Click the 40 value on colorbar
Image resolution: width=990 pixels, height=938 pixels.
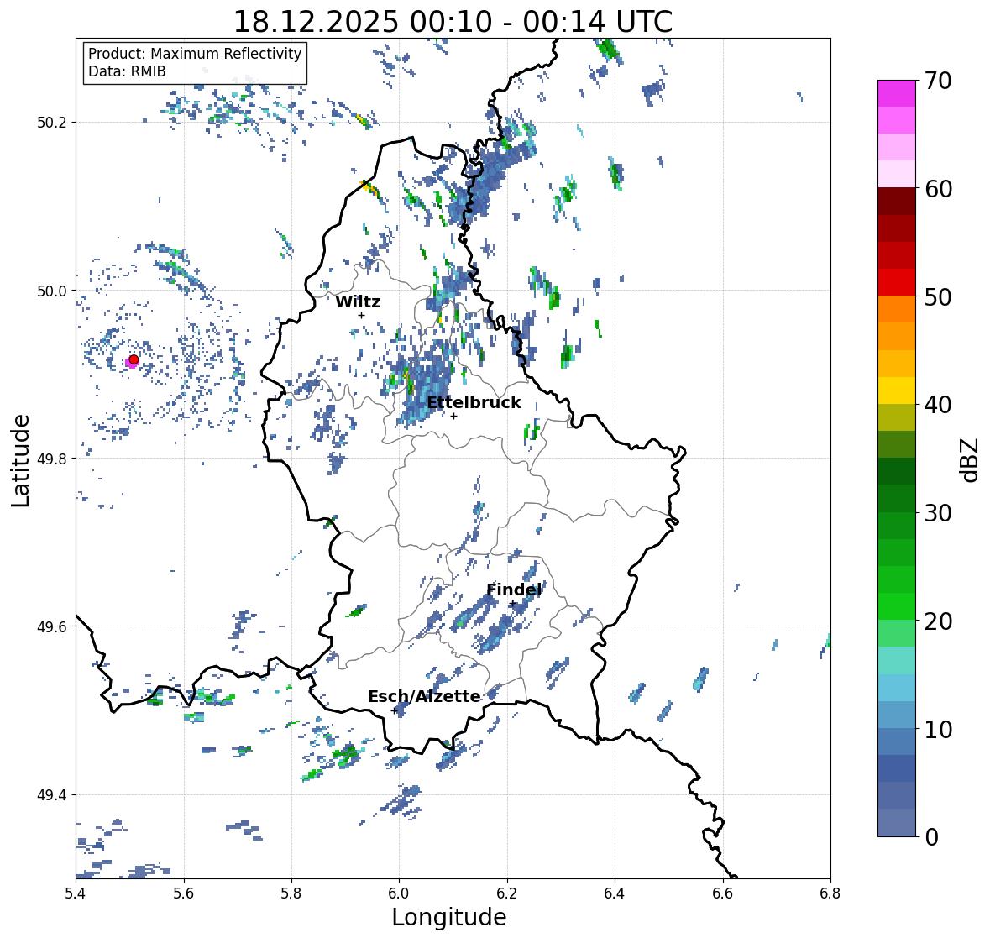[938, 405]
